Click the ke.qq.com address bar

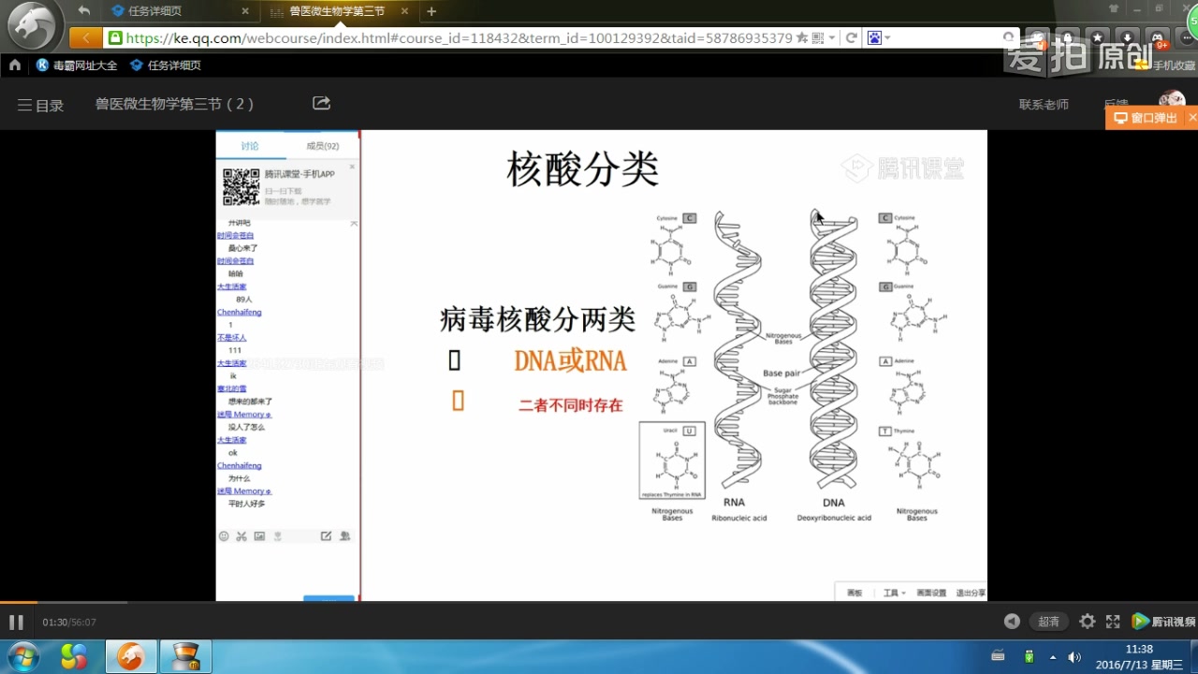[459, 38]
